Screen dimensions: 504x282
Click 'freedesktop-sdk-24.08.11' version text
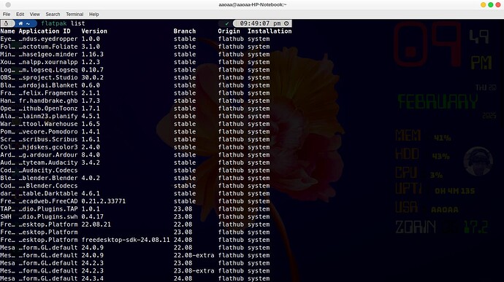click(x=126, y=240)
